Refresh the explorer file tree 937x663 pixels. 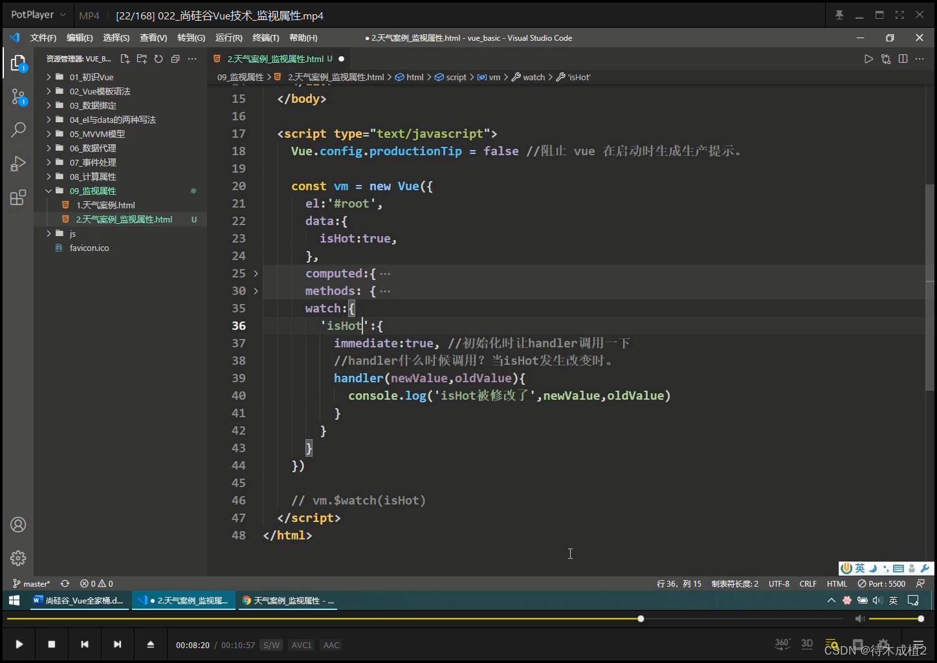159,59
